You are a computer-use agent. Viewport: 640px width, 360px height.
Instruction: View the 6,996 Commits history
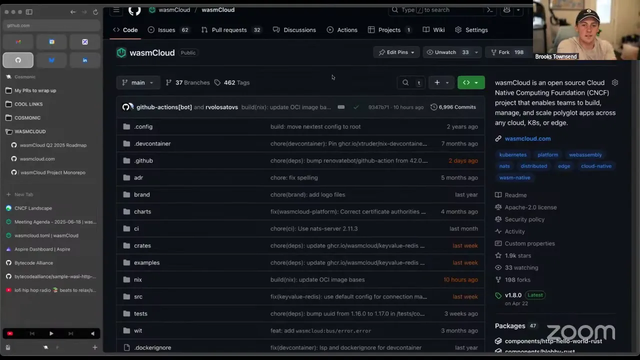[x=453, y=107]
